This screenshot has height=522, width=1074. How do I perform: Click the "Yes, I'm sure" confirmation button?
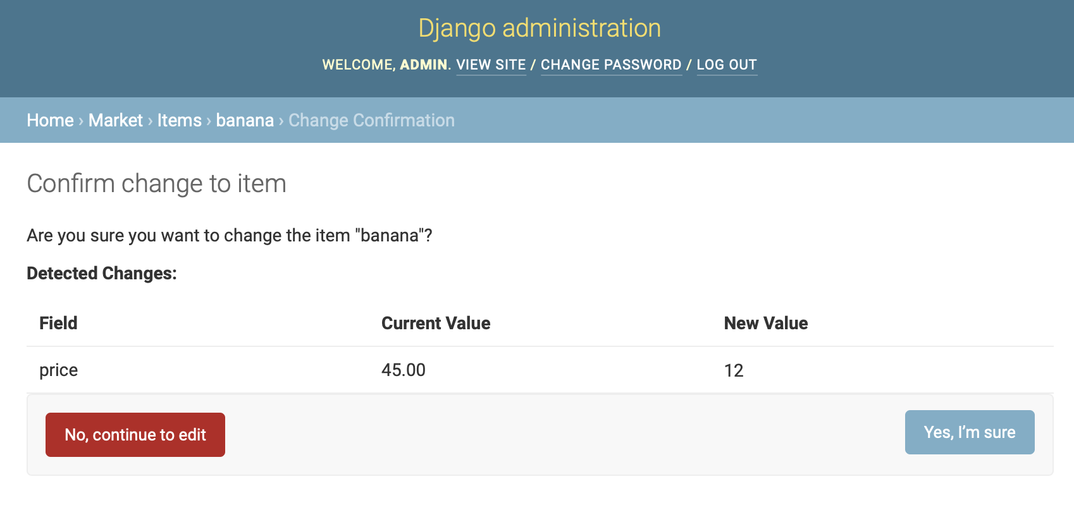[969, 432]
